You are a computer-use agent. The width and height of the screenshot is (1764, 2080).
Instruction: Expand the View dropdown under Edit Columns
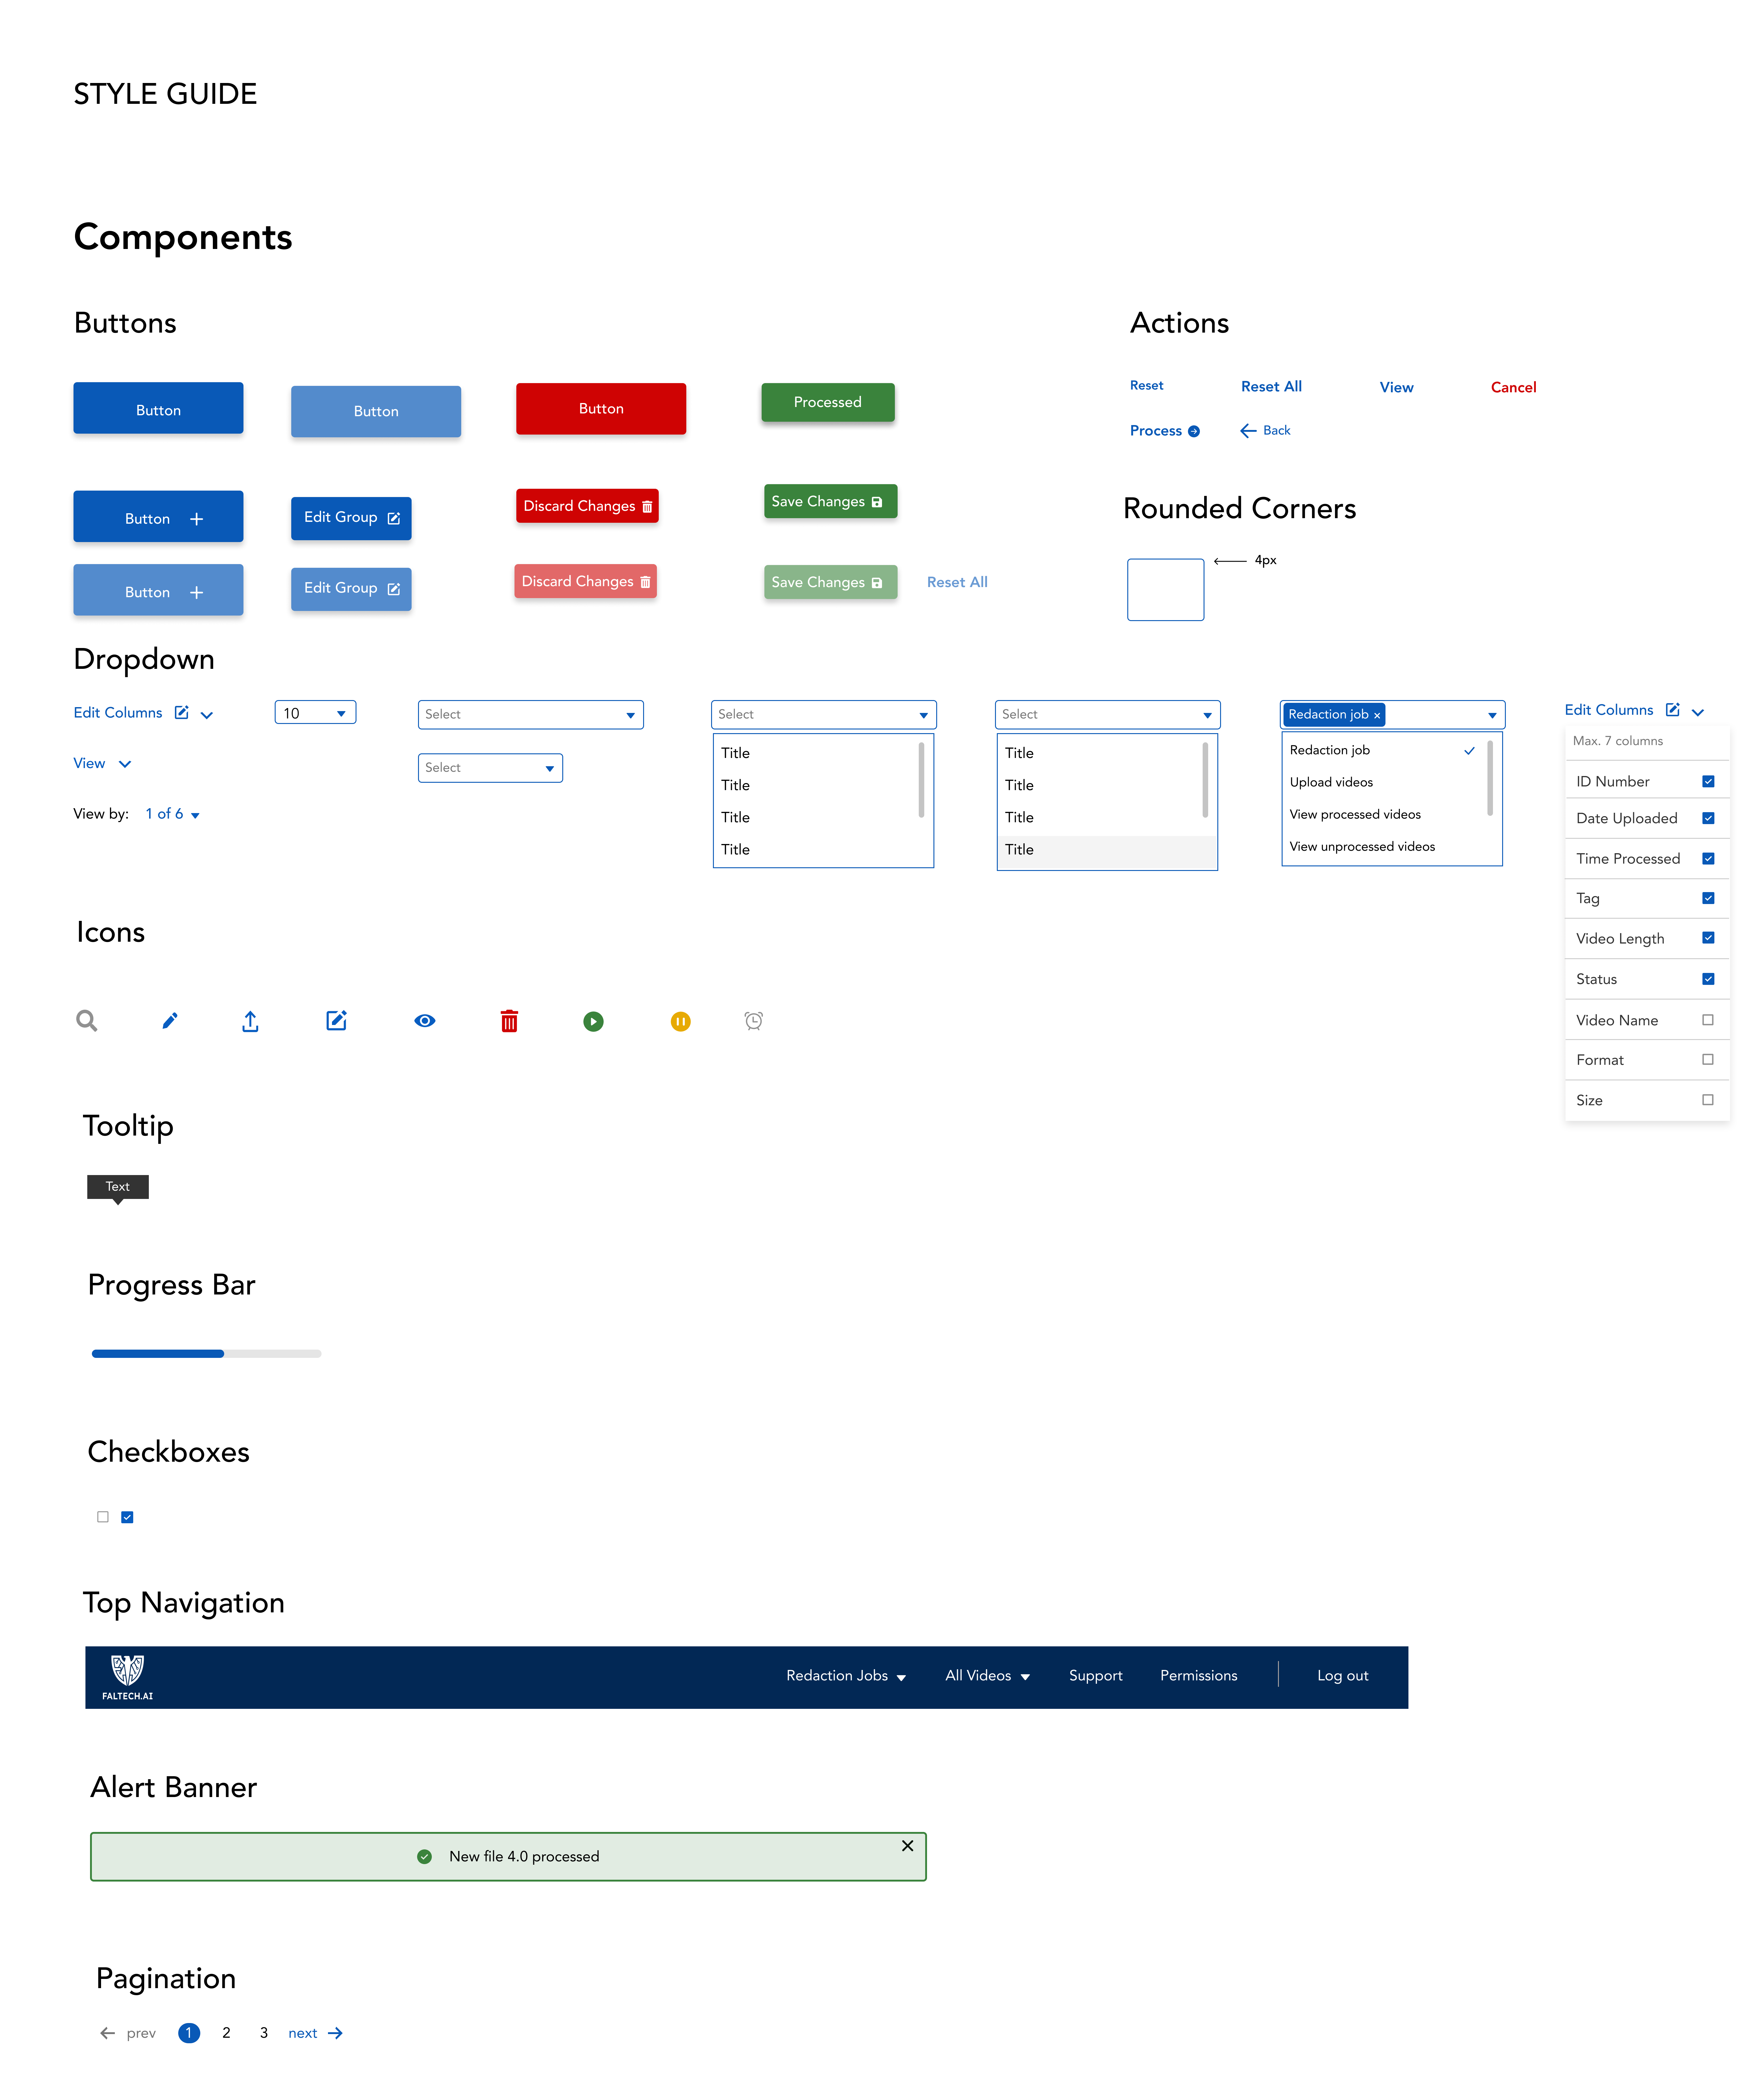pos(102,764)
